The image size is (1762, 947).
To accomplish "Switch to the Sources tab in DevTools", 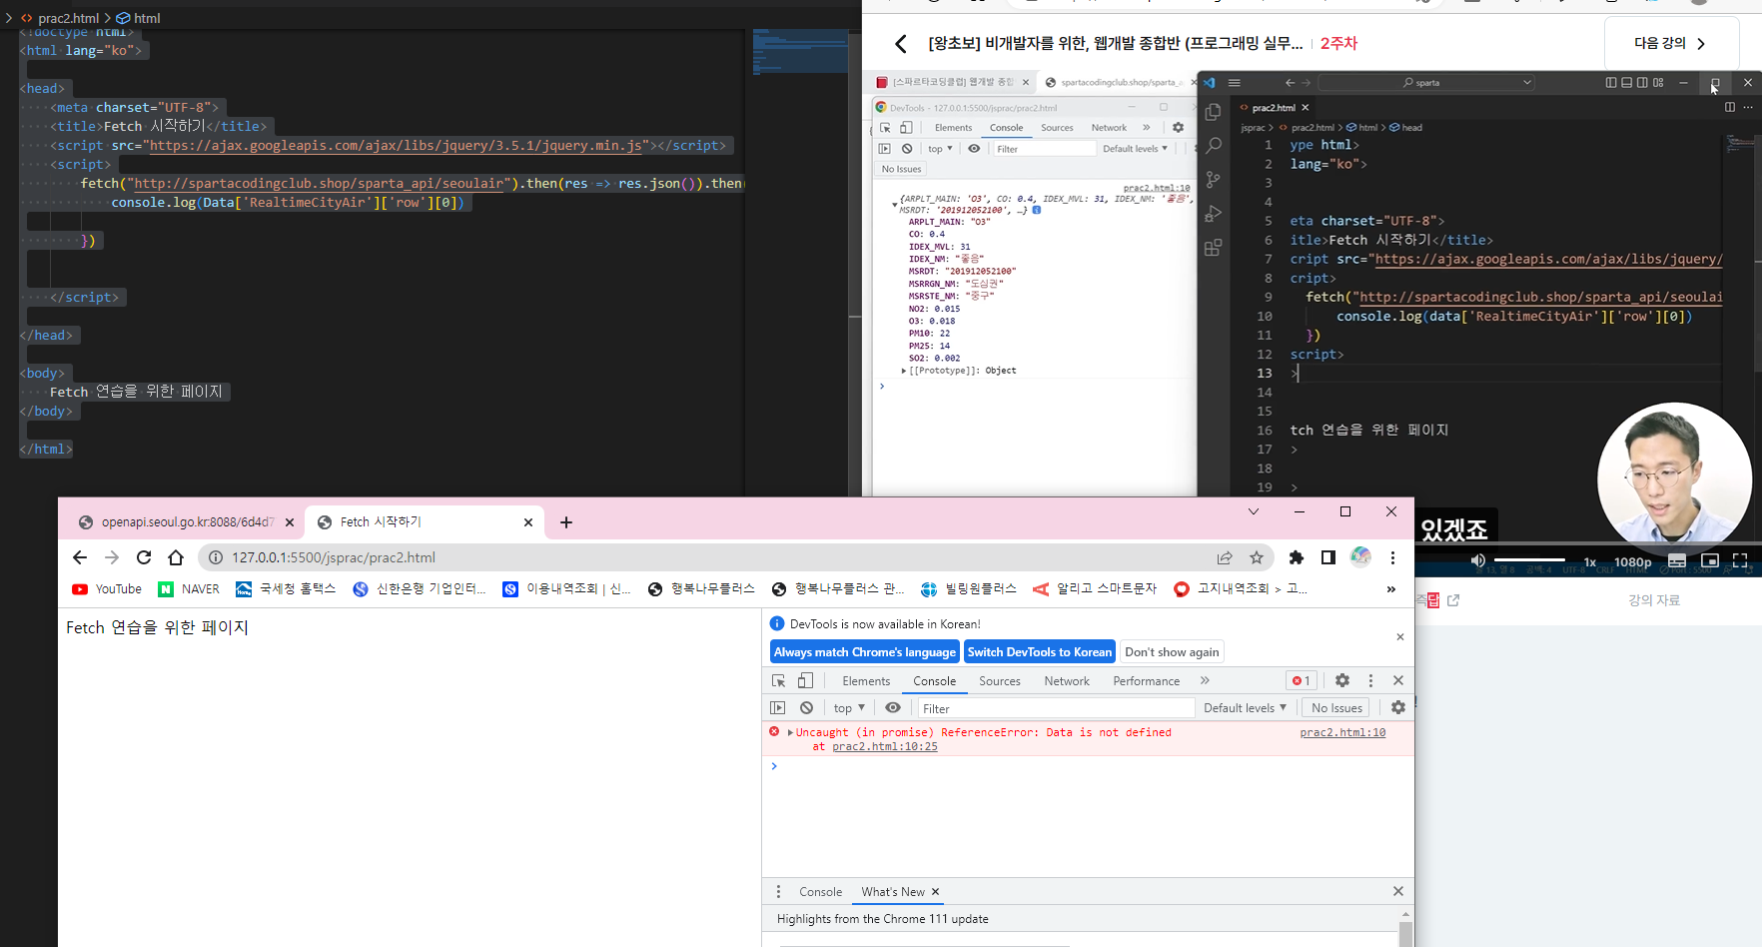I will tap(1000, 681).
